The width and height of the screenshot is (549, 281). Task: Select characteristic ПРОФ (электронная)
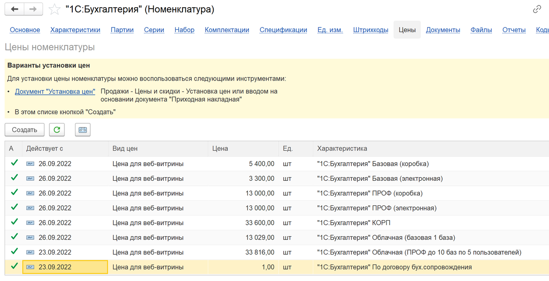pos(377,208)
